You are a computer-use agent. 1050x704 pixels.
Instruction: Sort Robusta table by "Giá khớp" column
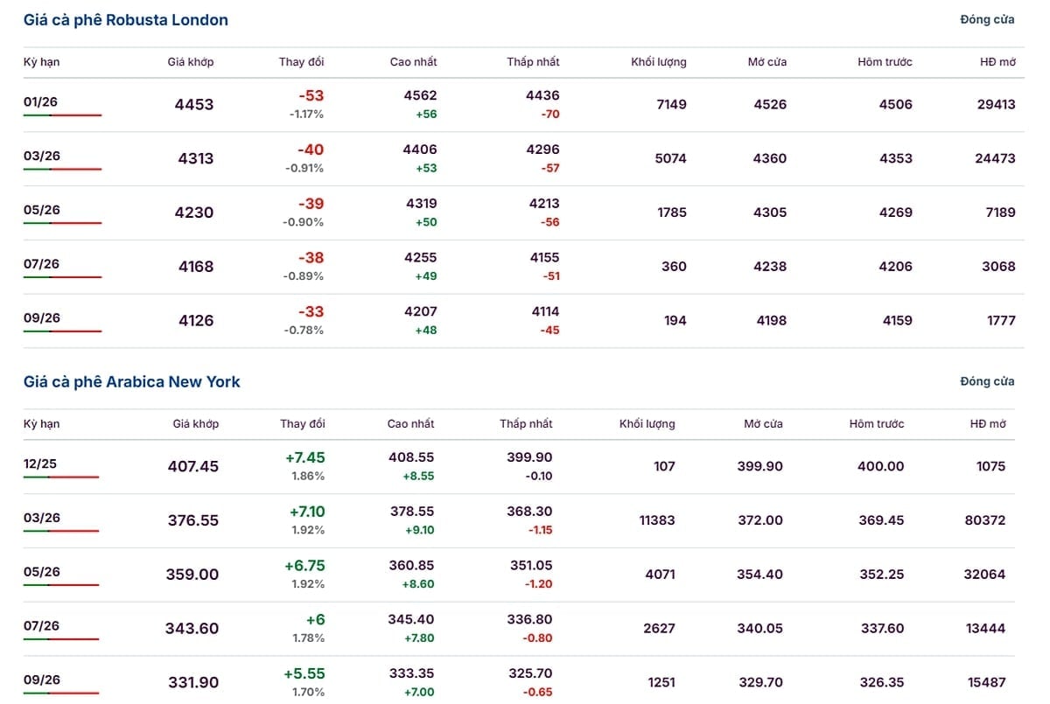click(x=191, y=62)
